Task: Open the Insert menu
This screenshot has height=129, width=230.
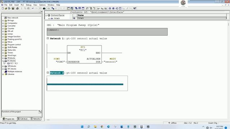Action: tap(17, 5)
